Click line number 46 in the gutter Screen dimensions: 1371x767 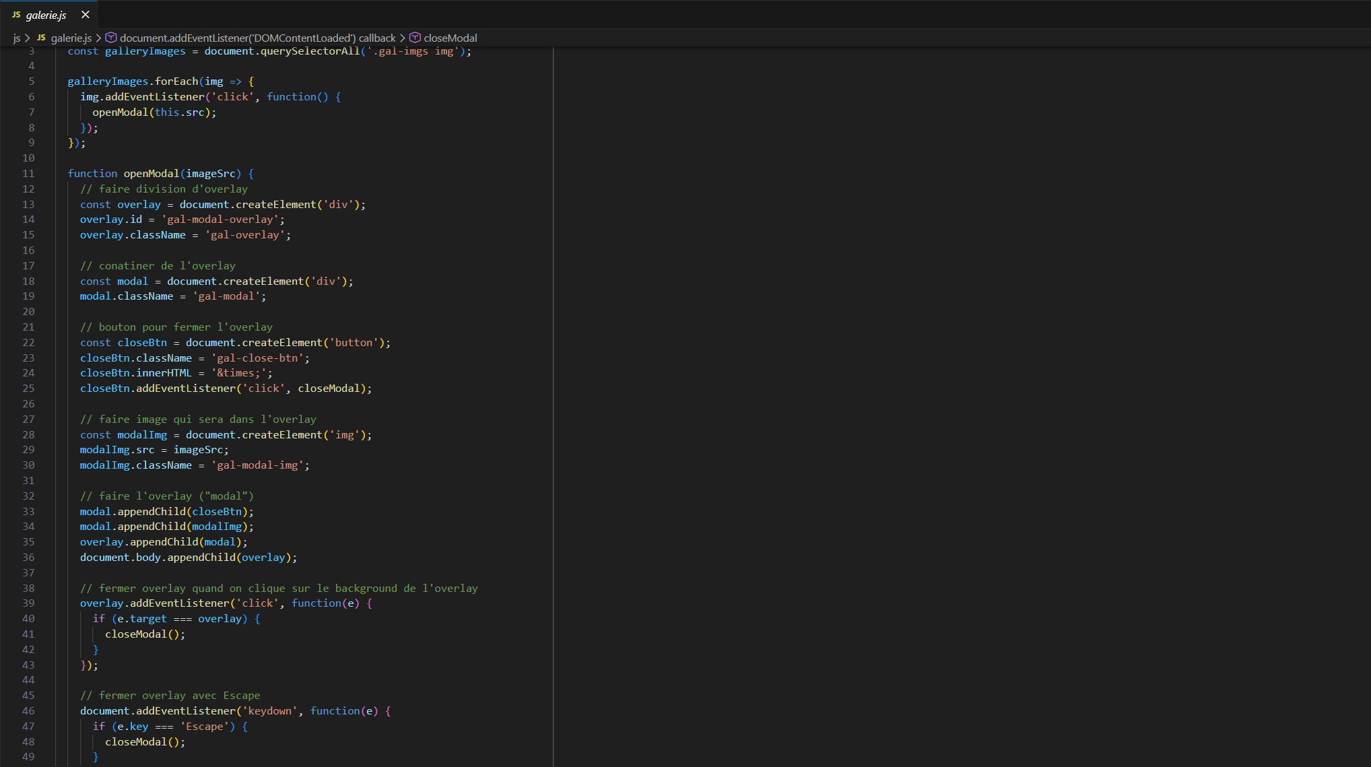[28, 711]
